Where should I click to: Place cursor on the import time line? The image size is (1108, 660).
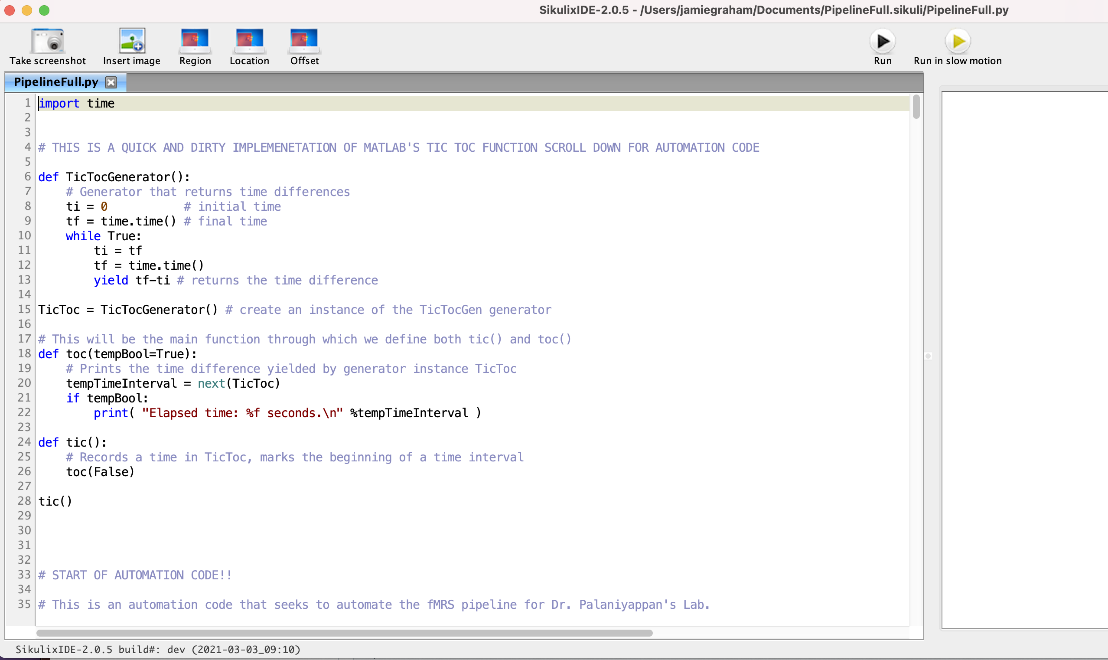[76, 103]
